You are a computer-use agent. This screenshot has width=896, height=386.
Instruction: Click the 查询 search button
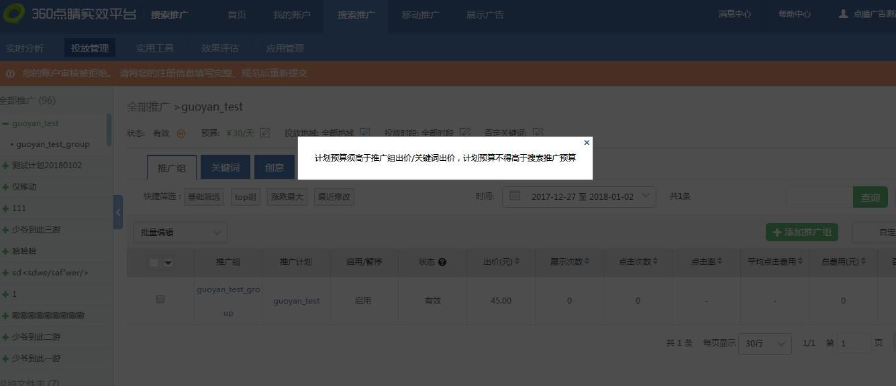pos(870,197)
